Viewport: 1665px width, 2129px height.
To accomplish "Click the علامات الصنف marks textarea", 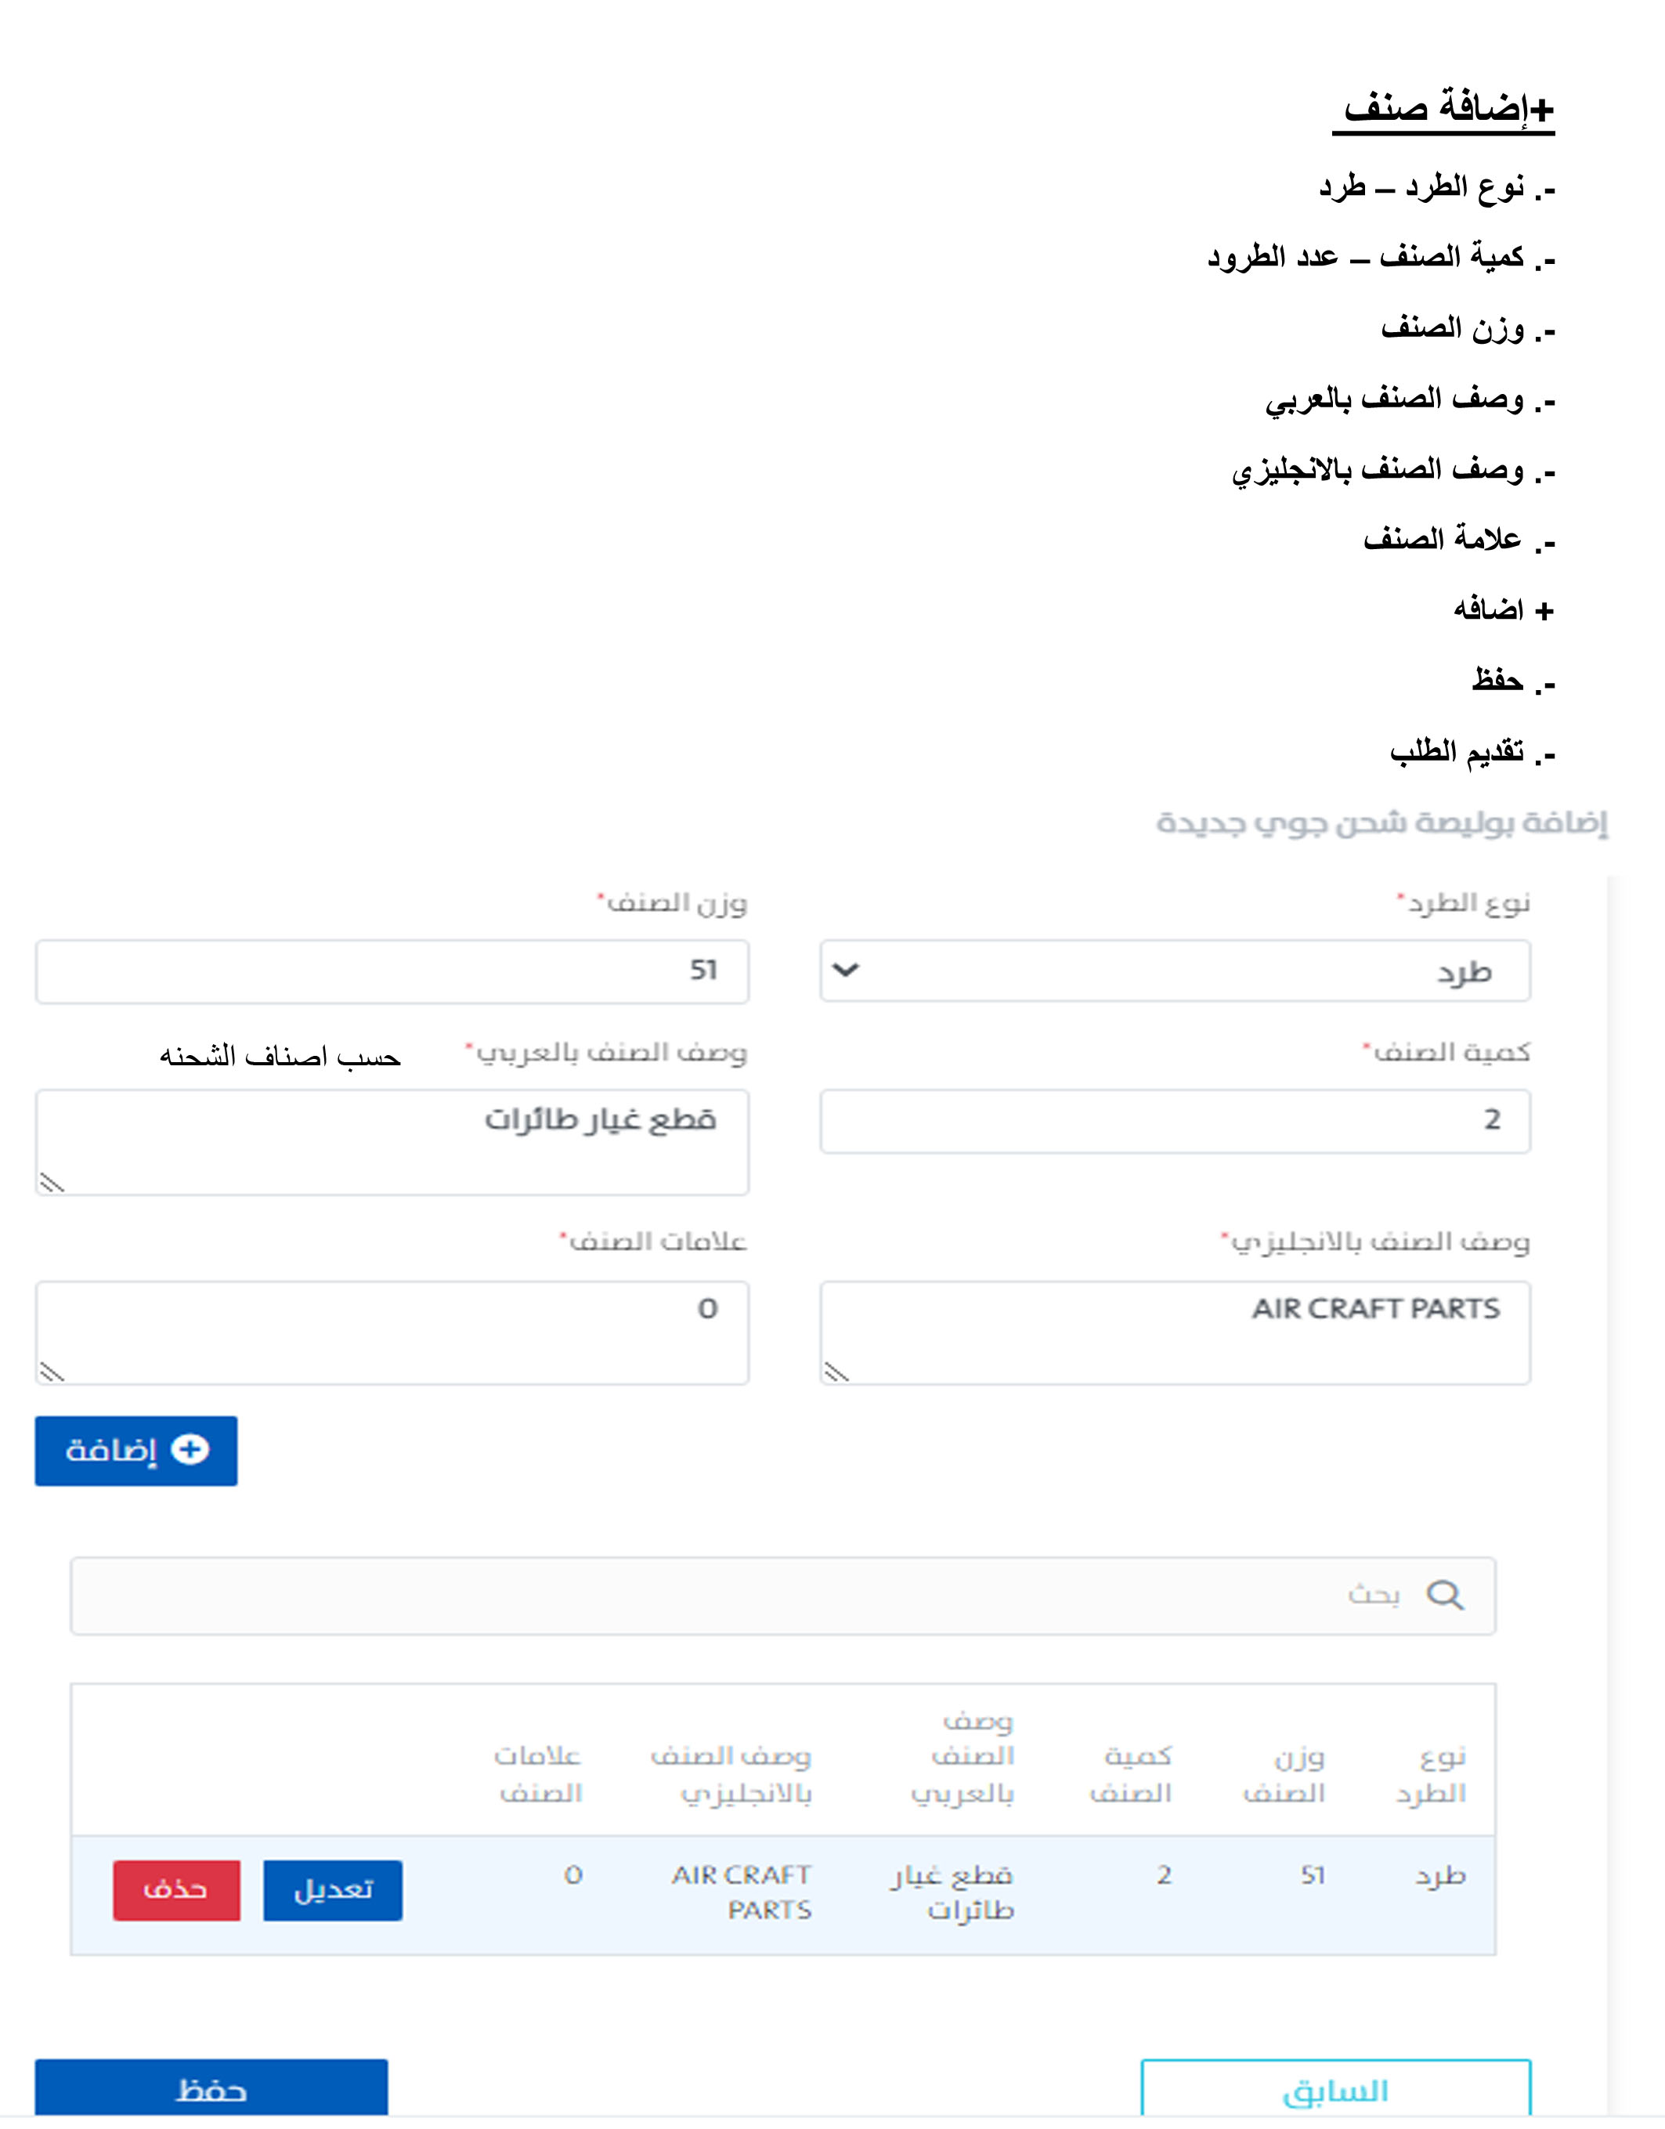I will coord(392,1332).
